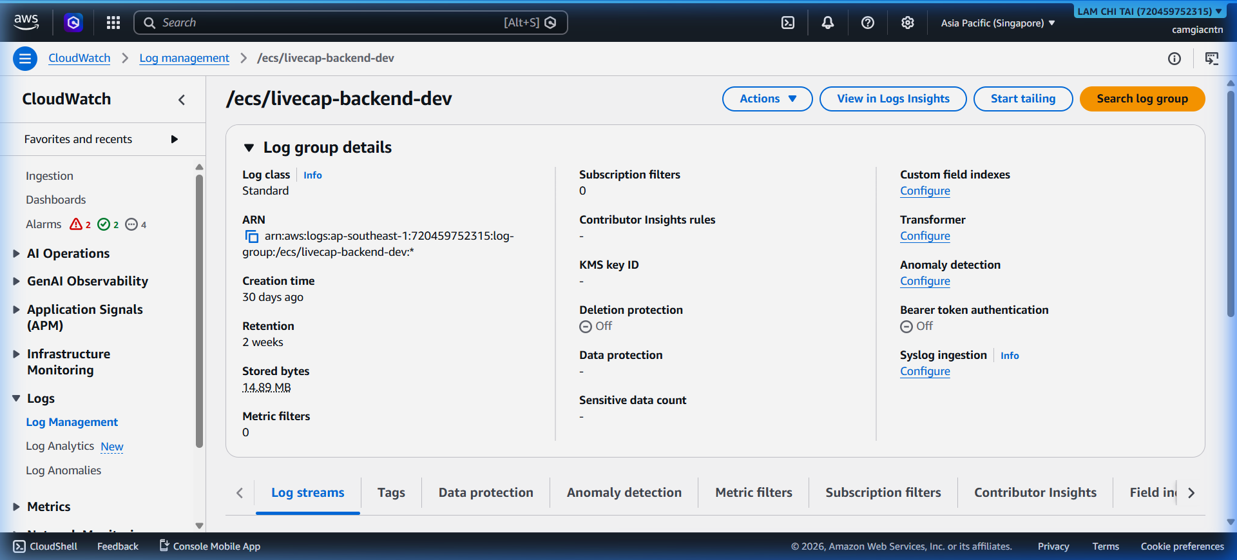Show alarms in OK state
Image resolution: width=1237 pixels, height=560 pixels.
click(x=108, y=224)
